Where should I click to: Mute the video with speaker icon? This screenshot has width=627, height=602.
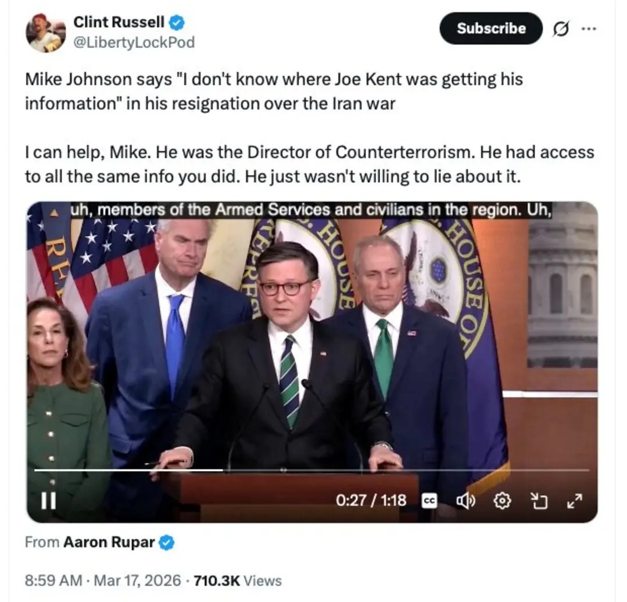465,501
